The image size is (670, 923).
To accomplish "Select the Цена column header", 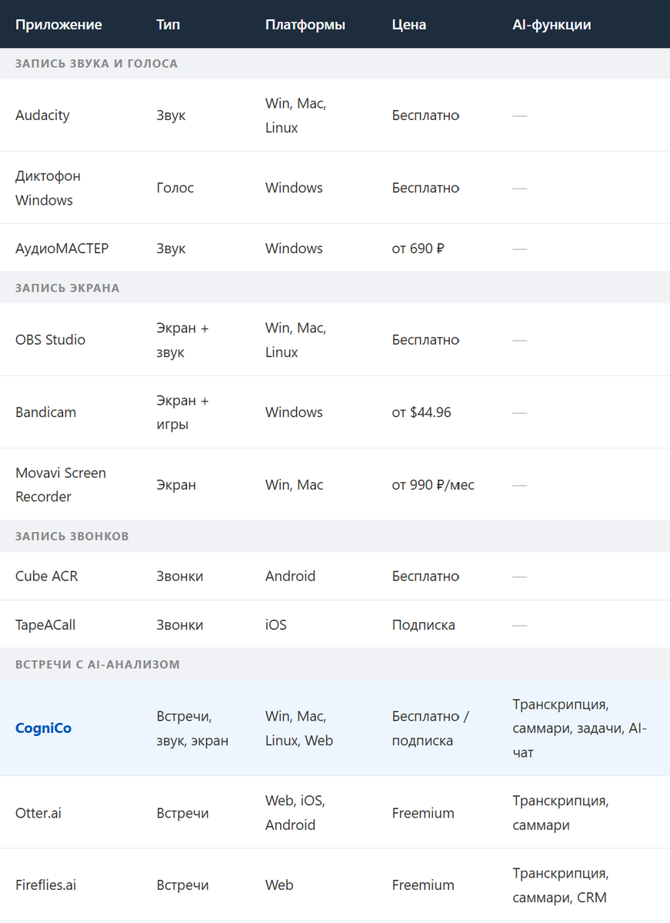I will [409, 25].
